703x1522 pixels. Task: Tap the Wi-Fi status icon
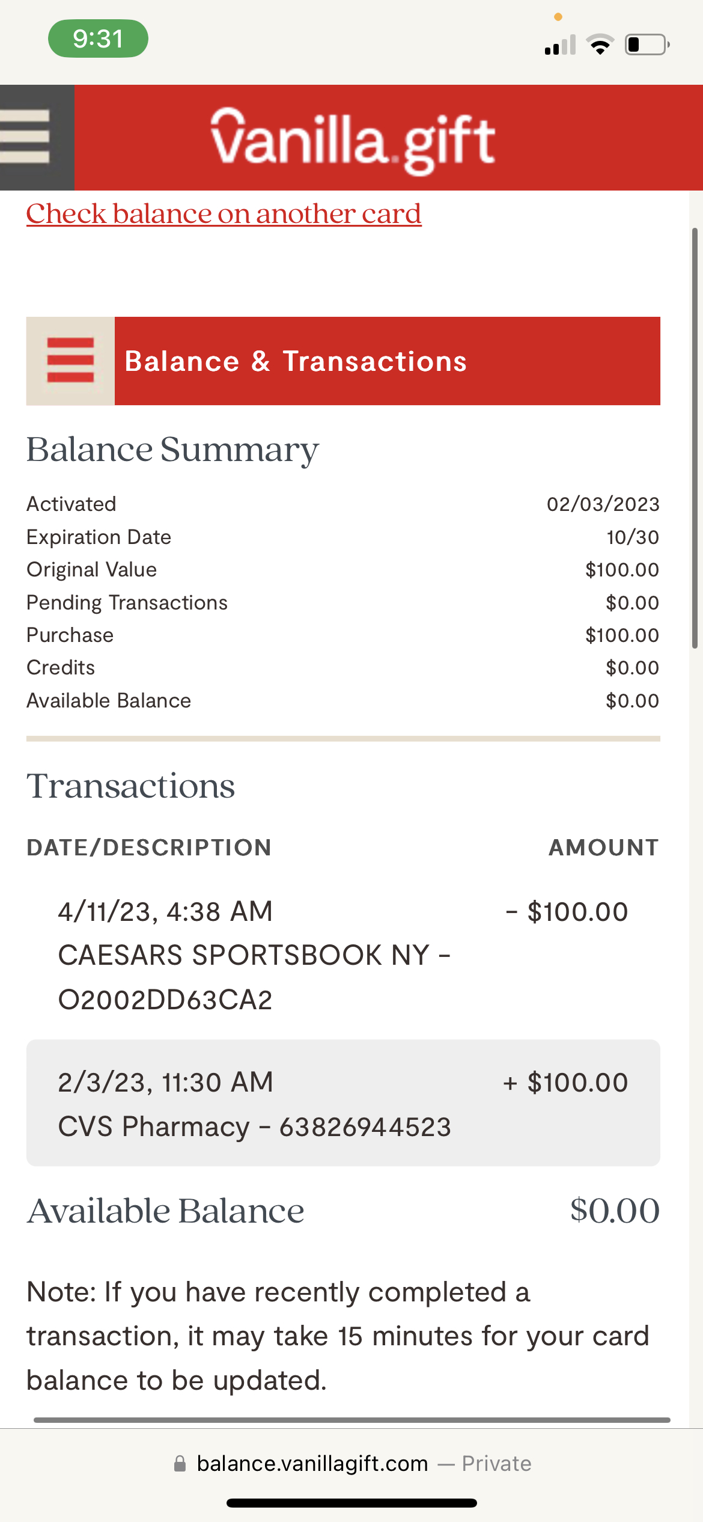point(600,45)
